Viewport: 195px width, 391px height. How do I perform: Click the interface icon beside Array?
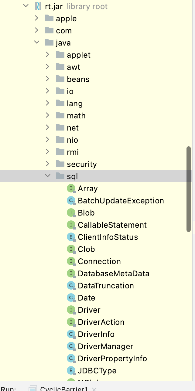click(71, 189)
